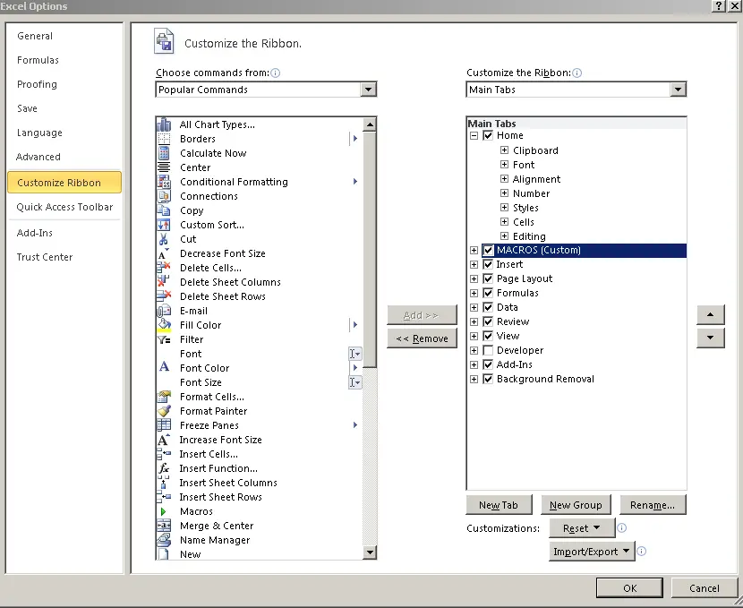Enable the Developer tab checkbox
Image resolution: width=743 pixels, height=608 pixels.
(488, 350)
